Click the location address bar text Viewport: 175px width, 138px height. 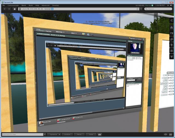tap(36, 9)
